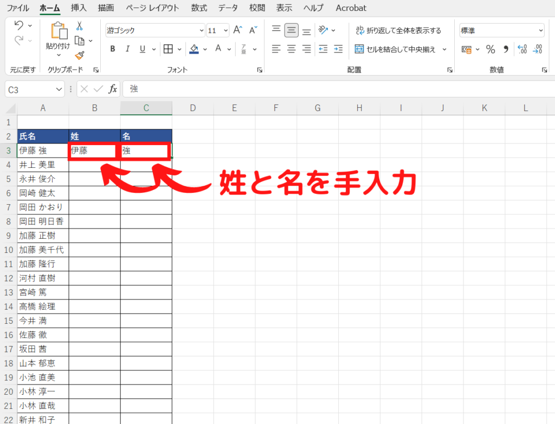Toggle セルを結合して中央揃え merge and center

(x=395, y=49)
